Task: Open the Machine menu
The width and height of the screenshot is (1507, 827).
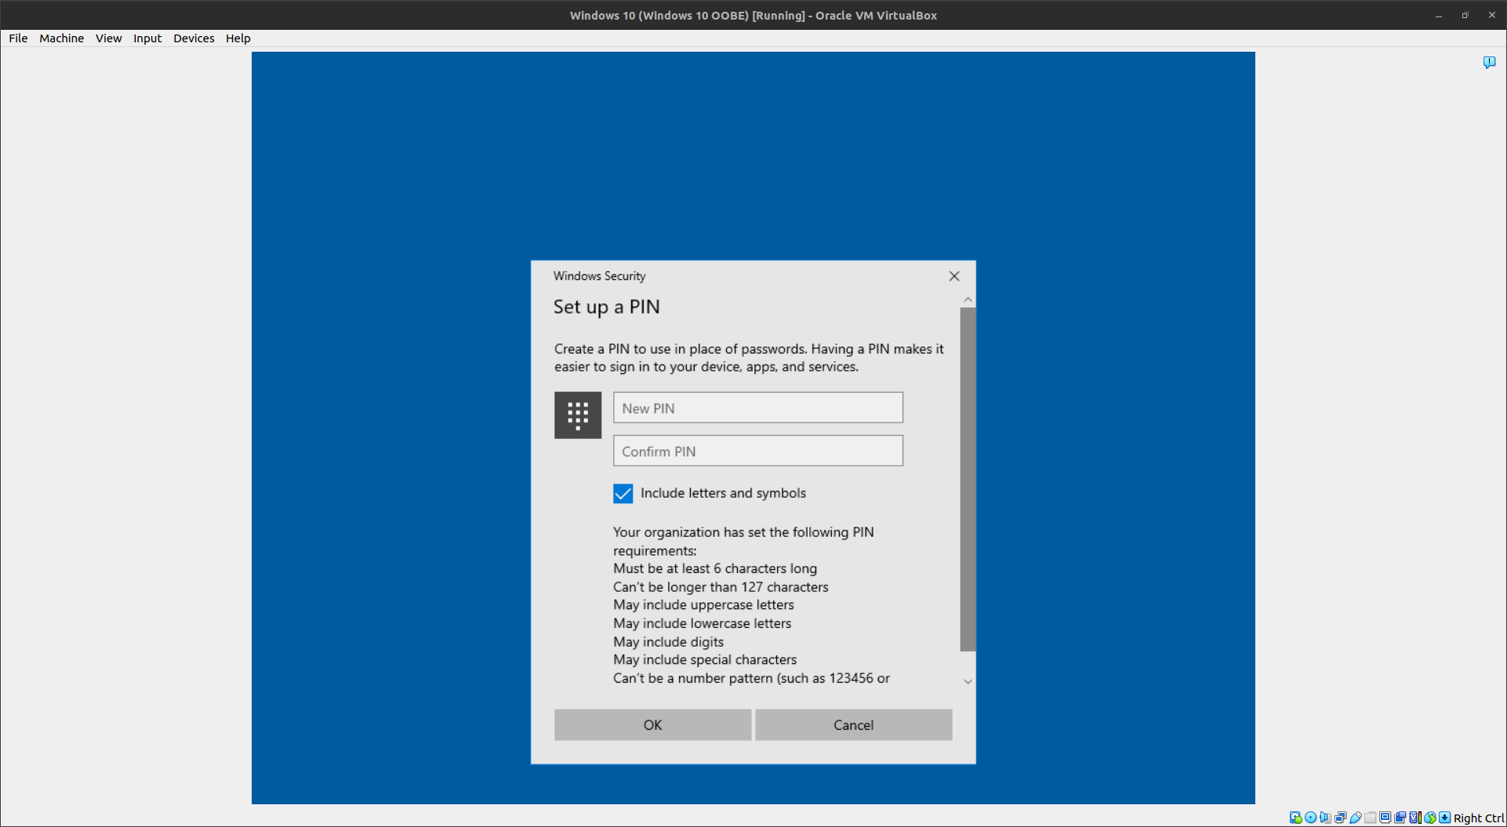Action: [x=61, y=38]
